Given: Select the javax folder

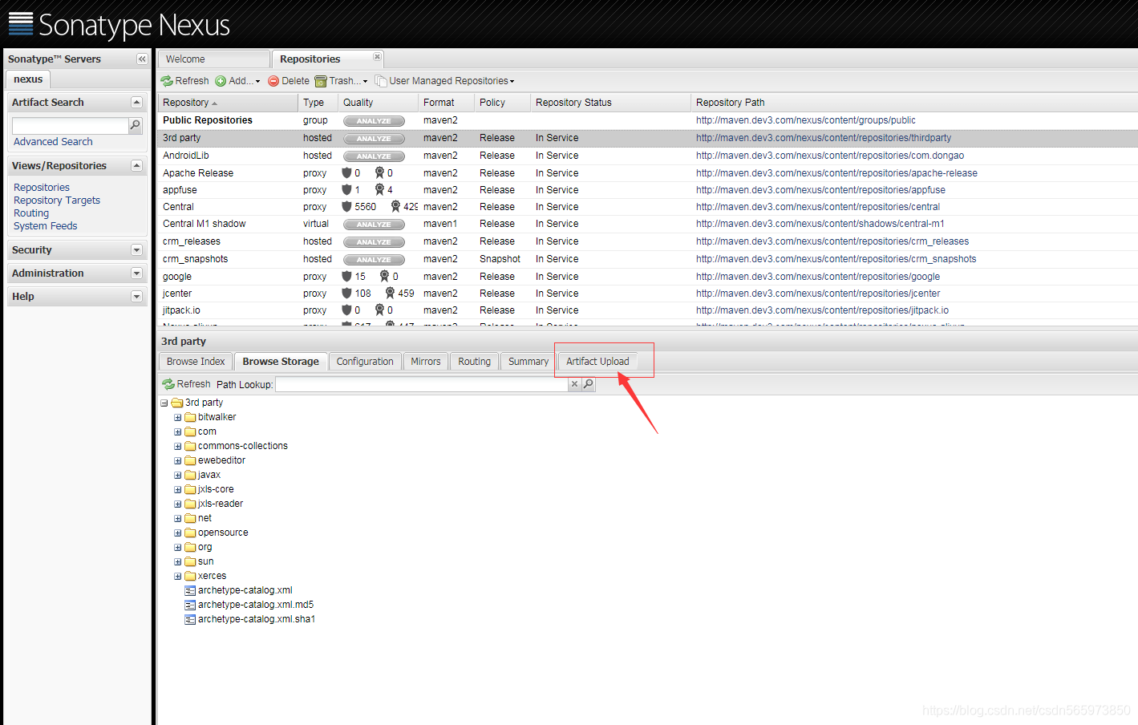Looking at the screenshot, I should coord(209,476).
